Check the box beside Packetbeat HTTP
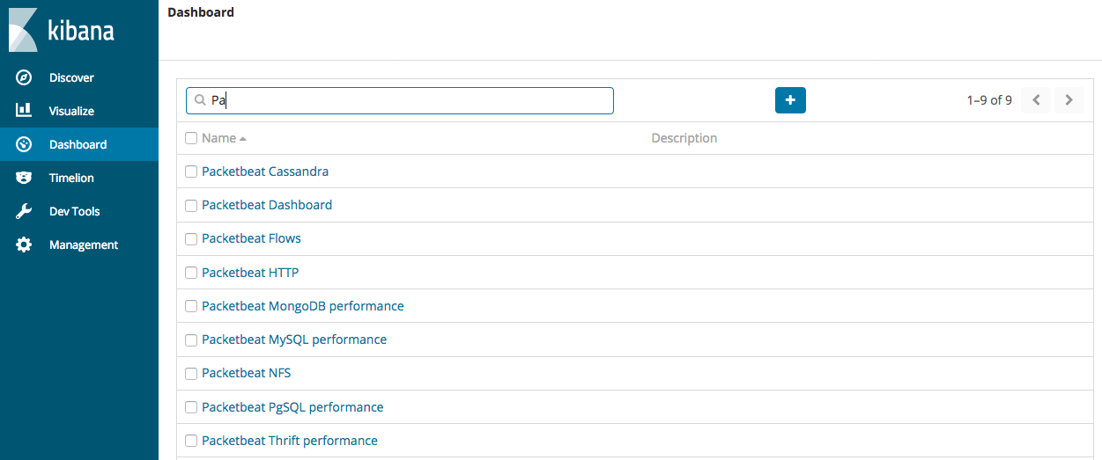Screen dimensions: 1102x460 click(x=191, y=273)
